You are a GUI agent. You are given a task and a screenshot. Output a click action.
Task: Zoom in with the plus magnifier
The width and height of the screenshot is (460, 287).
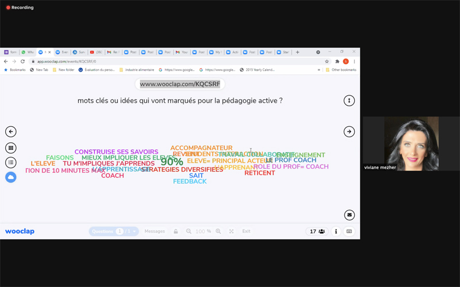click(218, 231)
